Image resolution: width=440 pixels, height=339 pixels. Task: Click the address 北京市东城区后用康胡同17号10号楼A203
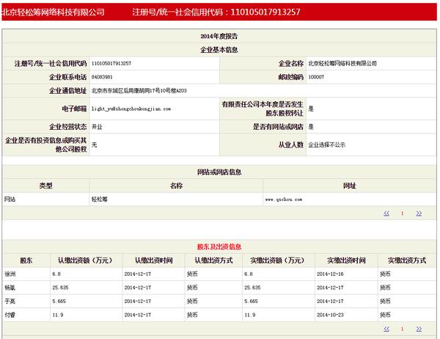tap(139, 91)
